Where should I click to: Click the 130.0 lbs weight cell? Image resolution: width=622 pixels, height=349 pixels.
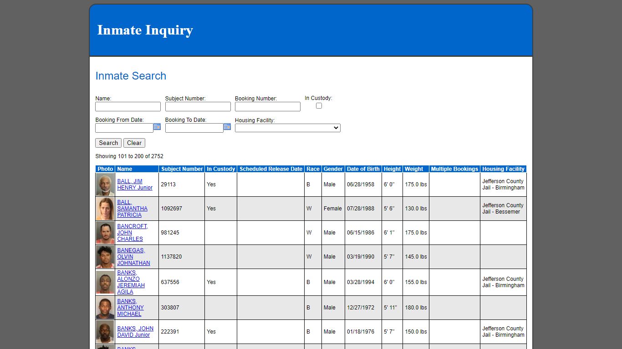pos(416,209)
